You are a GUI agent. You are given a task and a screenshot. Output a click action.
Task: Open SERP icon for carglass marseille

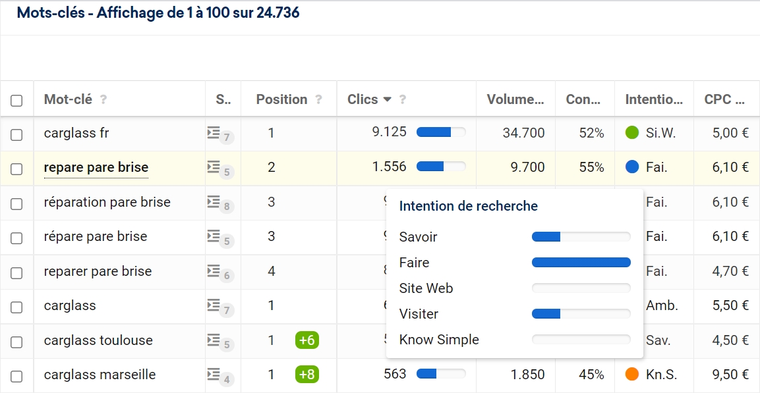[214, 375]
